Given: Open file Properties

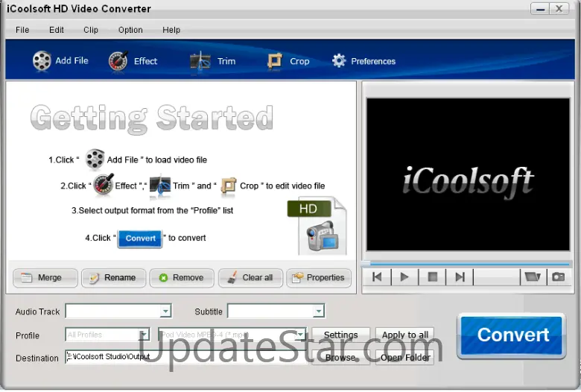Looking at the screenshot, I should [319, 278].
